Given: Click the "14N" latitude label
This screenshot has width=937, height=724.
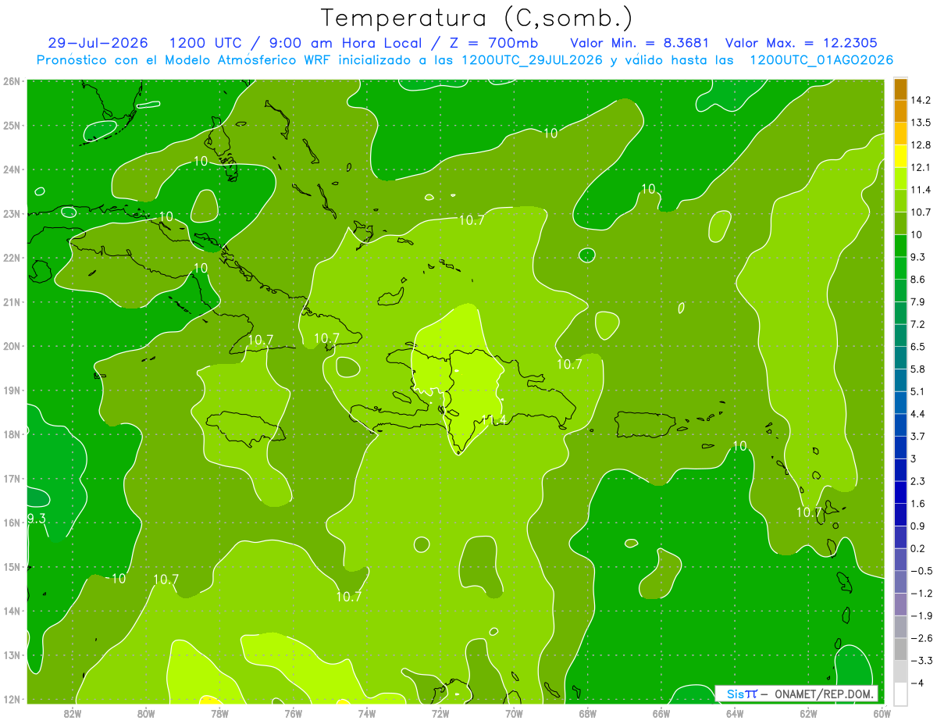Looking at the screenshot, I should (11, 611).
